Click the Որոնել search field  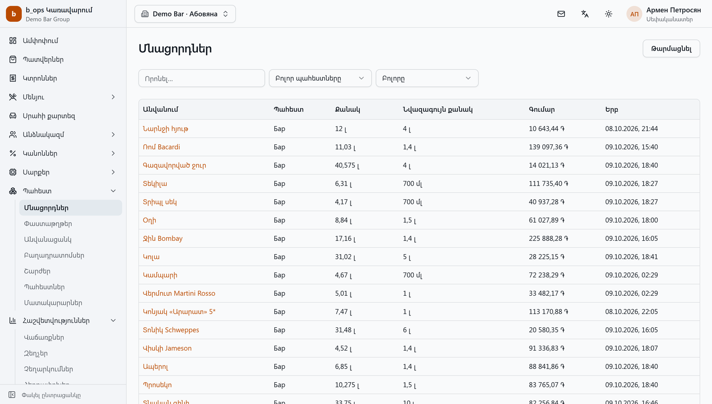click(202, 78)
